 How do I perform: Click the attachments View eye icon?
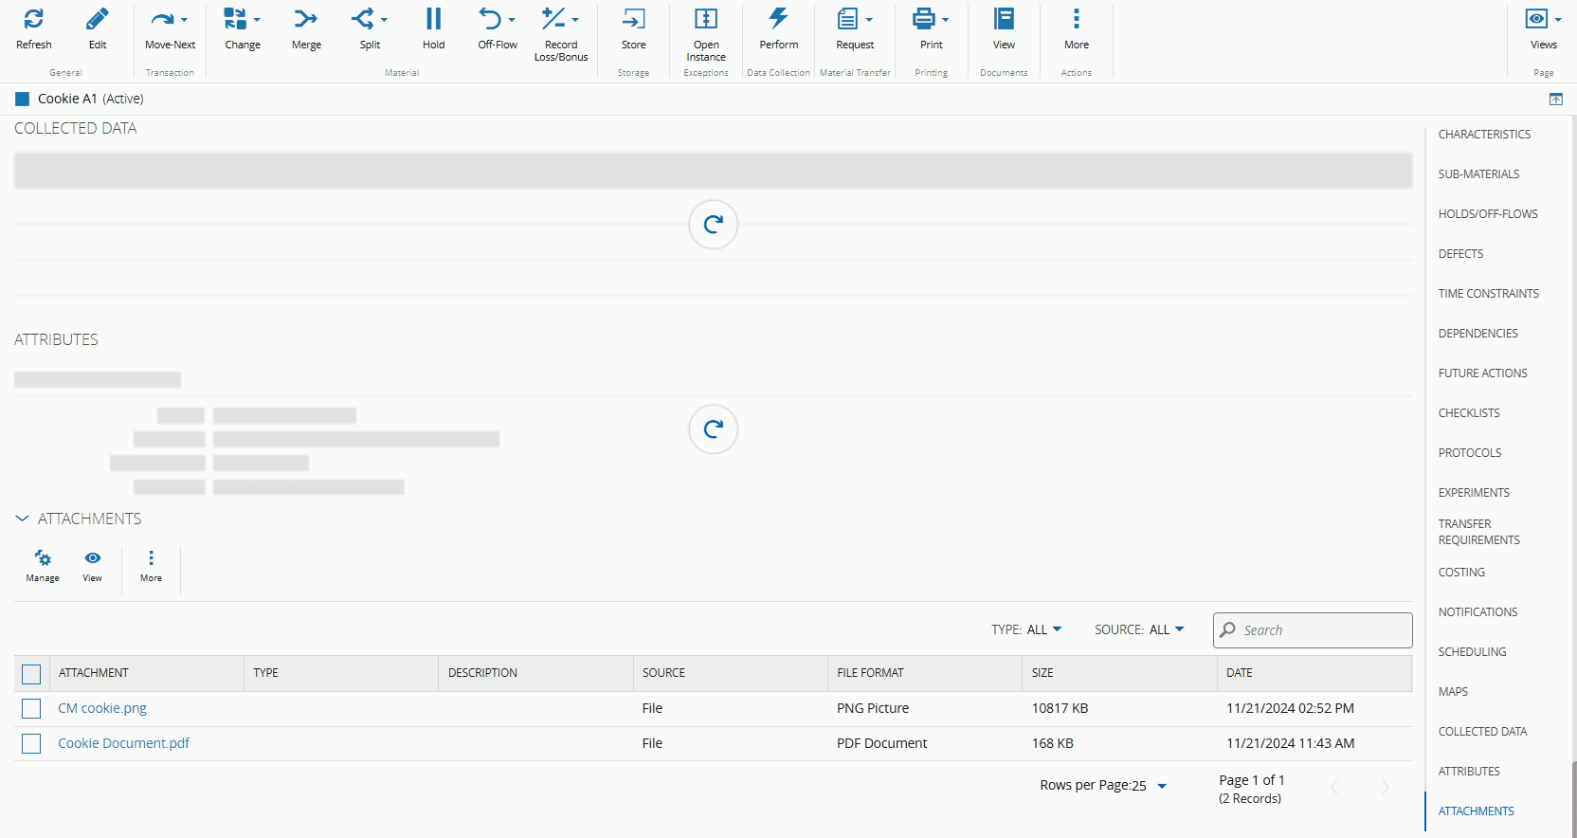[x=93, y=559]
